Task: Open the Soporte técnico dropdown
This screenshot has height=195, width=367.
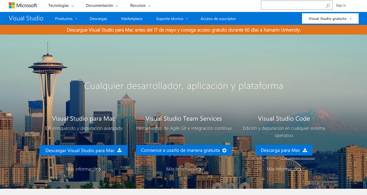Action: coord(172,19)
